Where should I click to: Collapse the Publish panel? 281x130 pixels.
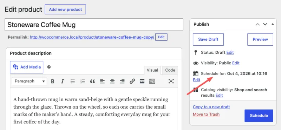pos(273,24)
